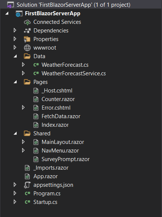
Task: Expand the Startup.cs node
Action: click(15, 202)
